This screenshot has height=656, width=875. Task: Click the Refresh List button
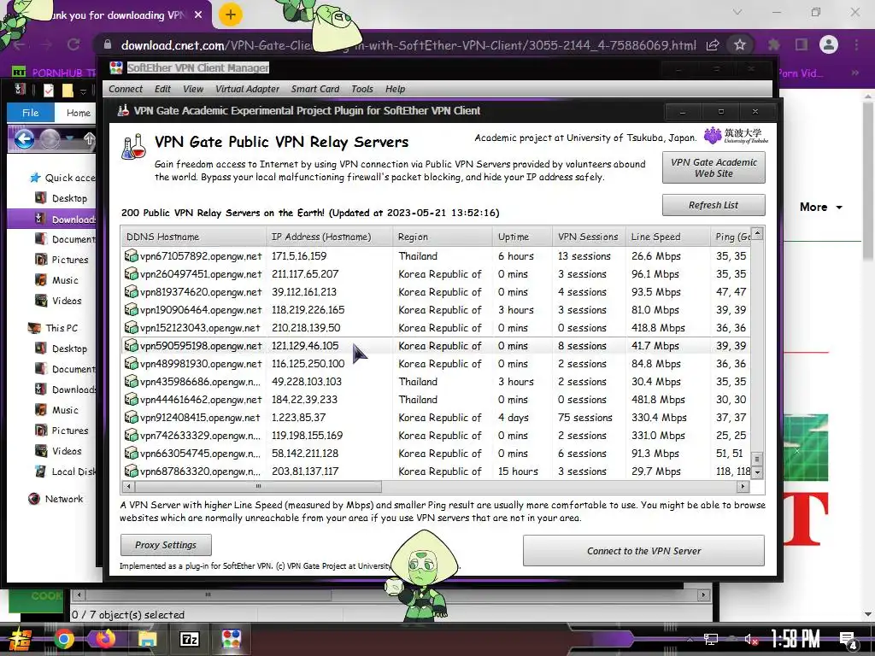pos(714,205)
